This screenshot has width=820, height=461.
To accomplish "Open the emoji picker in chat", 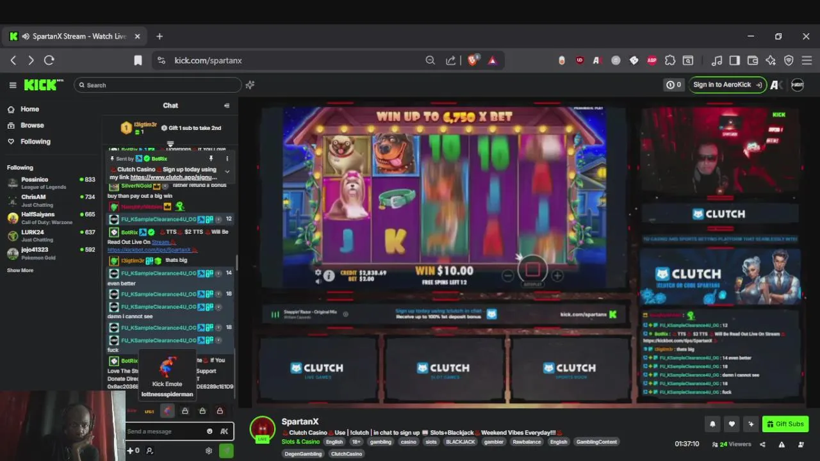I will pyautogui.click(x=209, y=432).
